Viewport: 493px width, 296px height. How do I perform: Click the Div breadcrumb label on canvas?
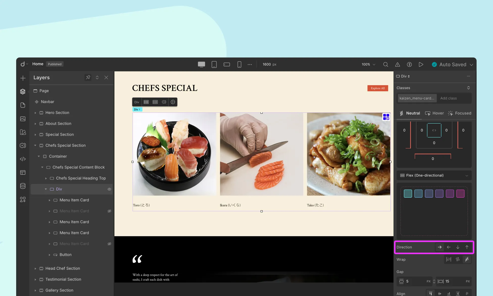tap(137, 109)
